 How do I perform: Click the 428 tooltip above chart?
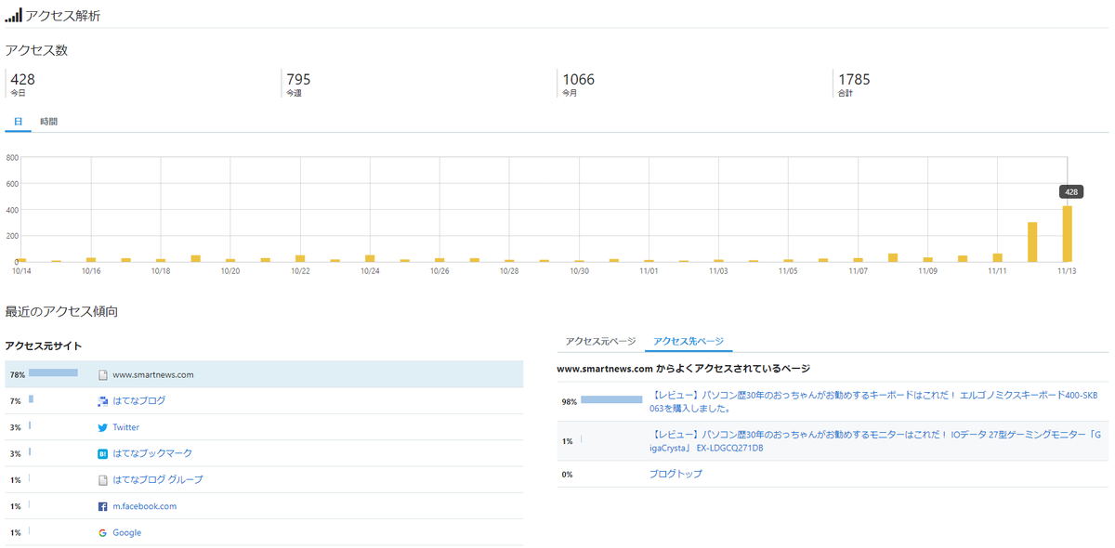1070,192
